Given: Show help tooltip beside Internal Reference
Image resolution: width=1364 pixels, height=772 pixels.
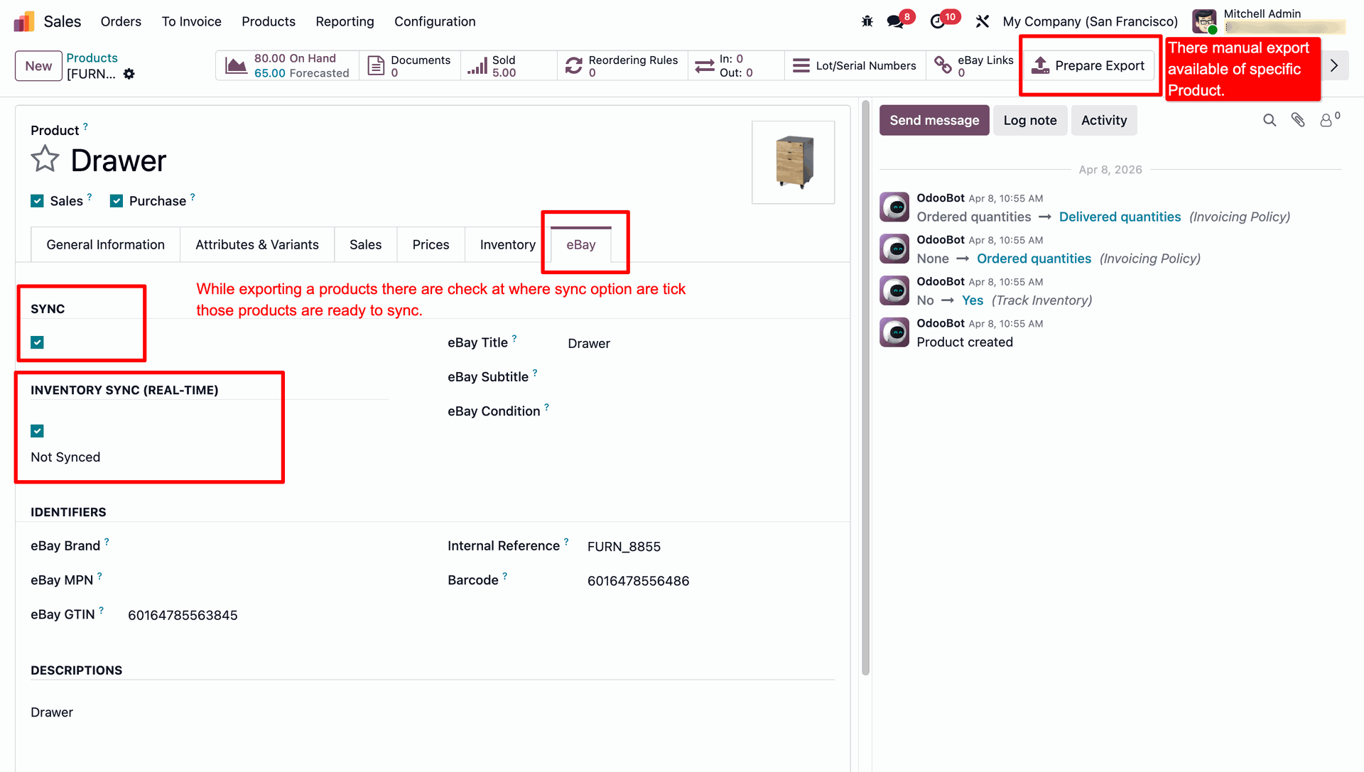Looking at the screenshot, I should 566,541.
